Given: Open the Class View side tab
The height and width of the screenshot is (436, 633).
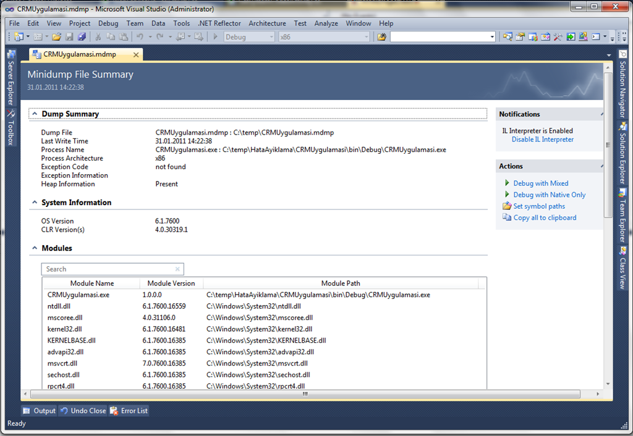Looking at the screenshot, I should click(x=622, y=268).
